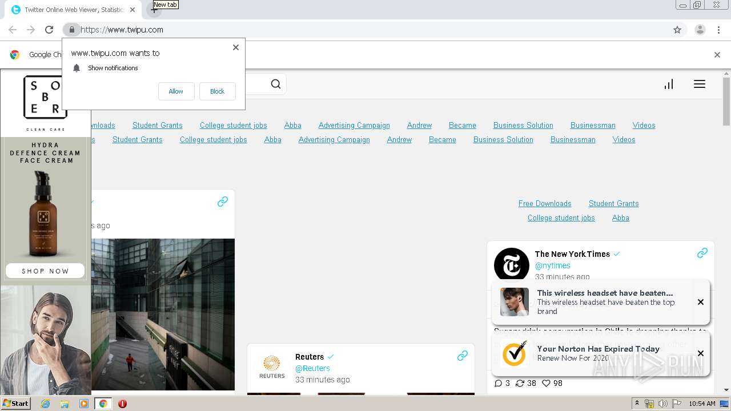Open the first row Business Solution link
This screenshot has height=411, width=731.
[523, 125]
